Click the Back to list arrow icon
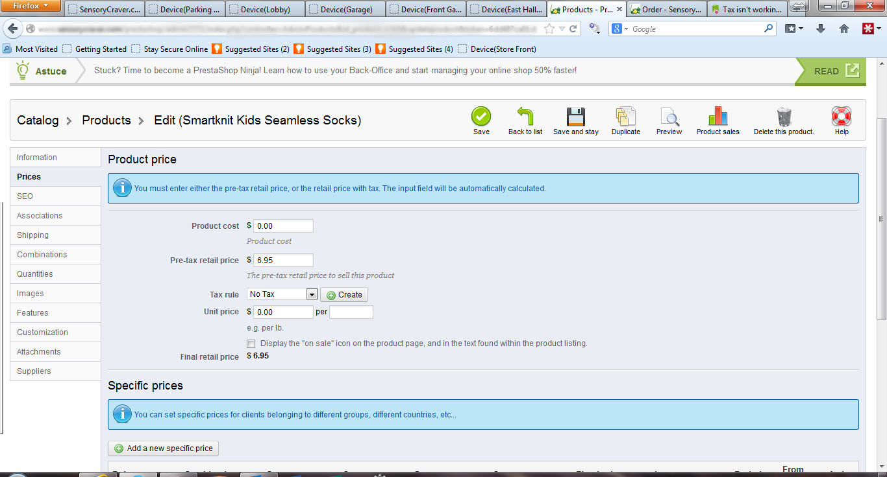 click(525, 117)
